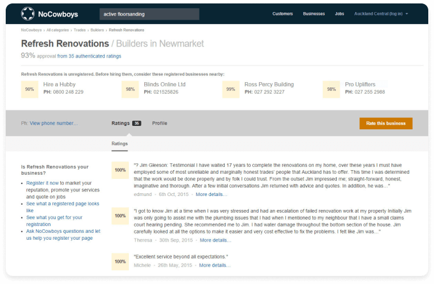The image size is (434, 284).
Task: Click reviewer name Theresa
Action: click(143, 240)
